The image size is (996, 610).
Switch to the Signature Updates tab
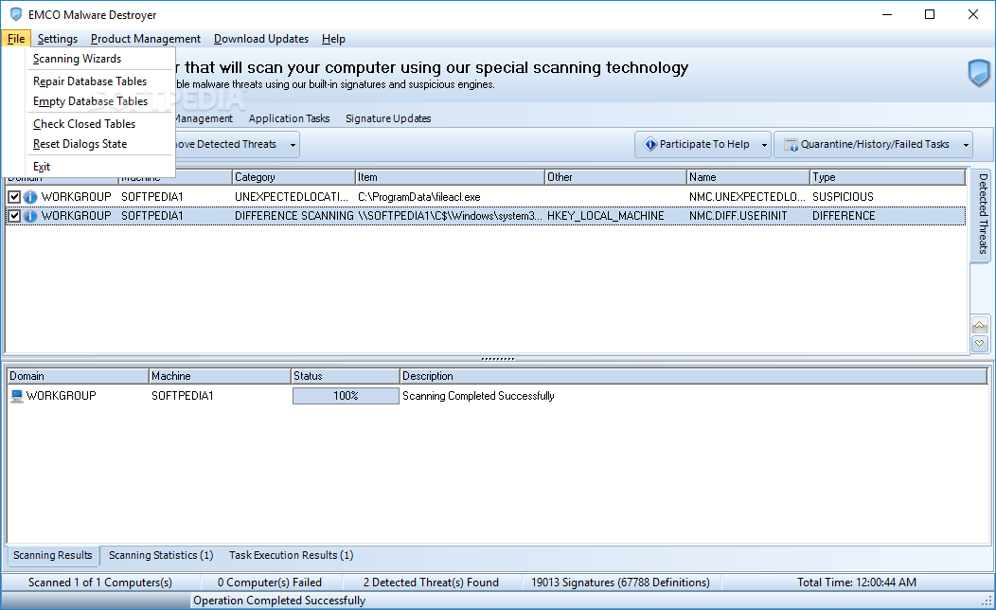388,118
